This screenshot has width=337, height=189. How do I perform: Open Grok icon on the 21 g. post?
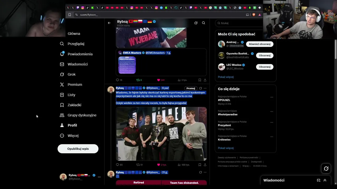200,172
